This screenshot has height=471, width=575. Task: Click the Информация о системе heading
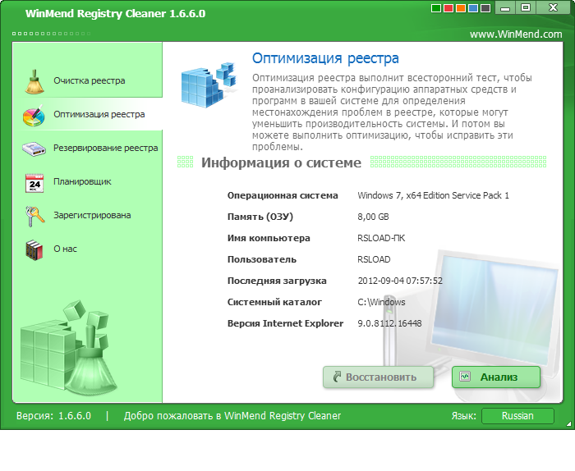(281, 162)
